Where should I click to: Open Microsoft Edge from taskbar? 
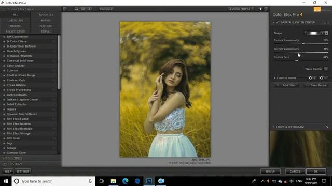126,181
